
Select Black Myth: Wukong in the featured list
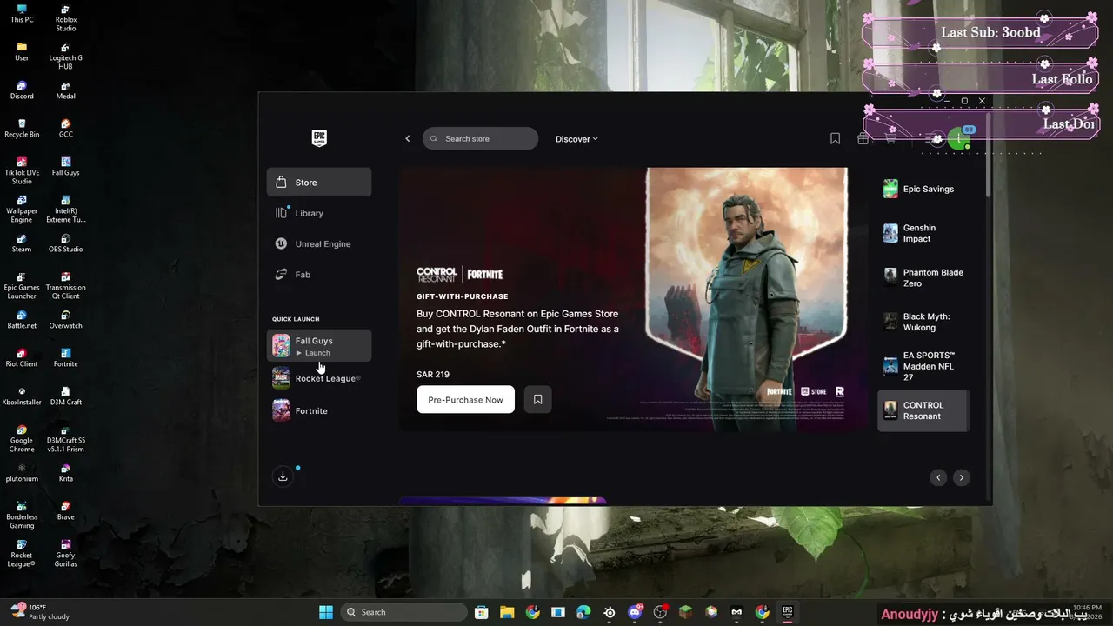(x=923, y=322)
